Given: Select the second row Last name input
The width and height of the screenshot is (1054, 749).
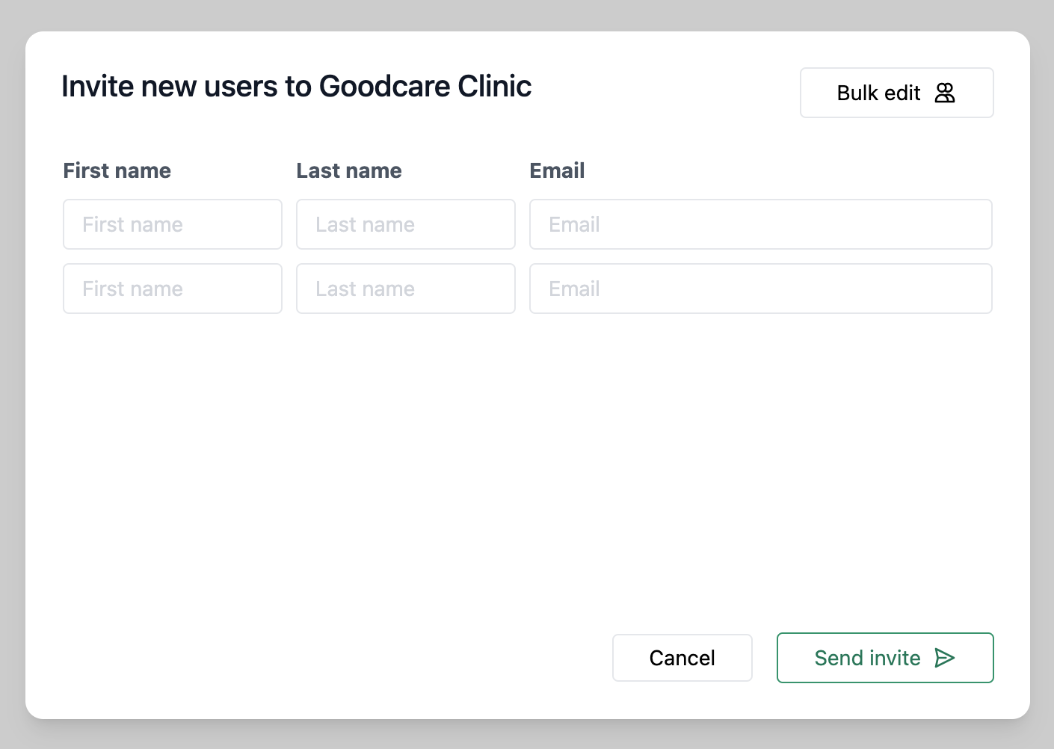Looking at the screenshot, I should click(406, 289).
